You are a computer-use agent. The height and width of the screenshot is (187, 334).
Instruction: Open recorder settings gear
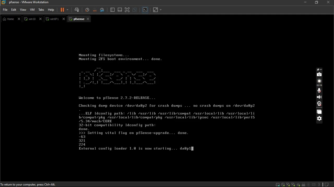[319, 119]
